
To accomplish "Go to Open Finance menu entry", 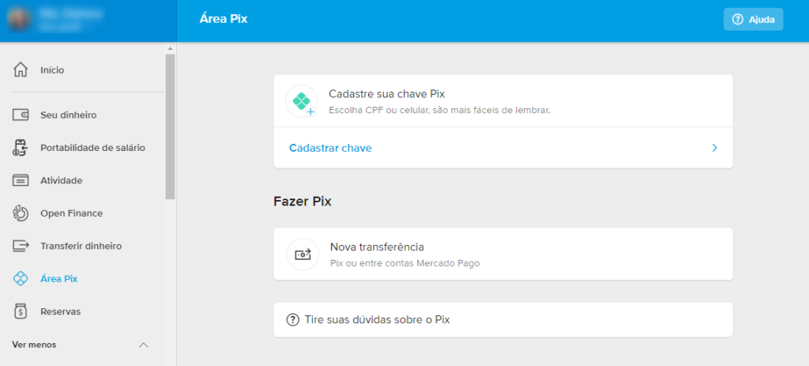I will tap(71, 213).
